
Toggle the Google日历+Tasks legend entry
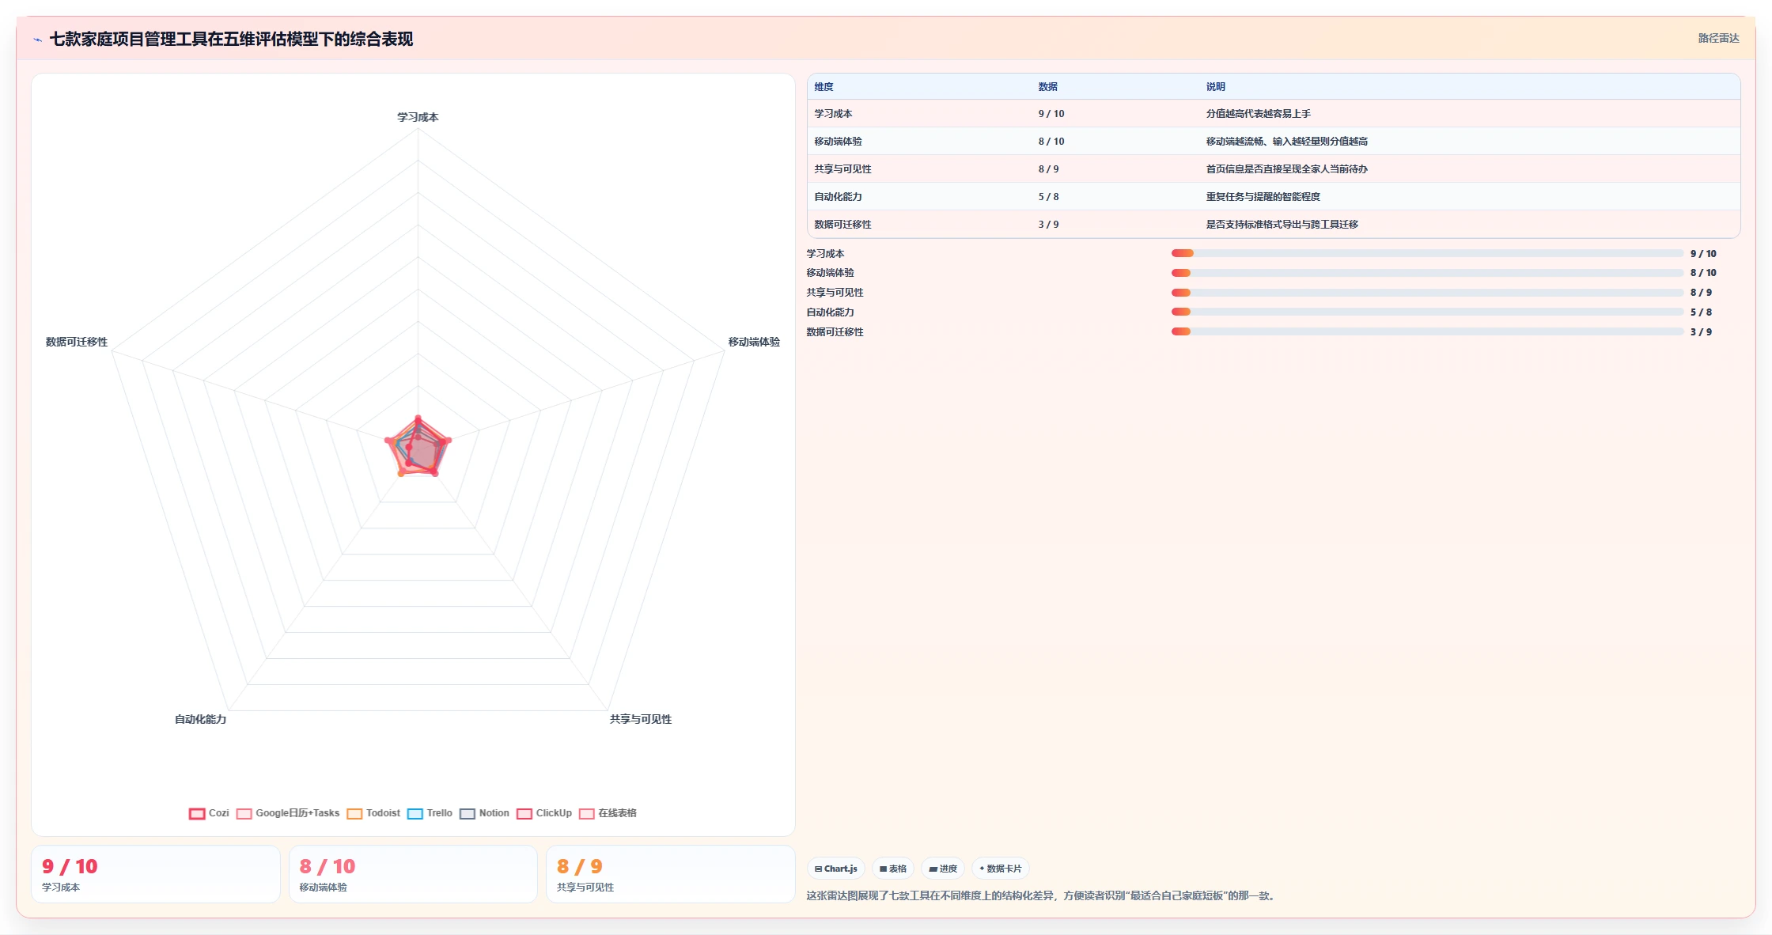click(288, 813)
